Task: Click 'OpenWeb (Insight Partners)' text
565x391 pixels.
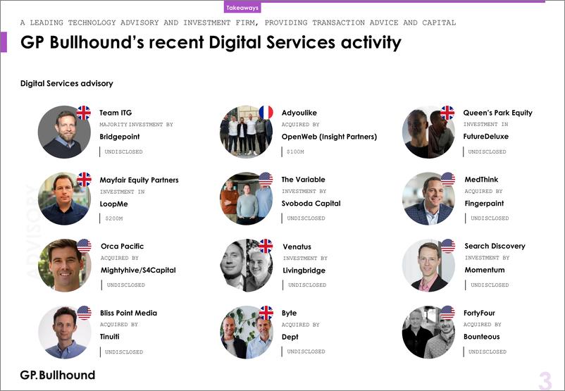Action: coord(329,137)
